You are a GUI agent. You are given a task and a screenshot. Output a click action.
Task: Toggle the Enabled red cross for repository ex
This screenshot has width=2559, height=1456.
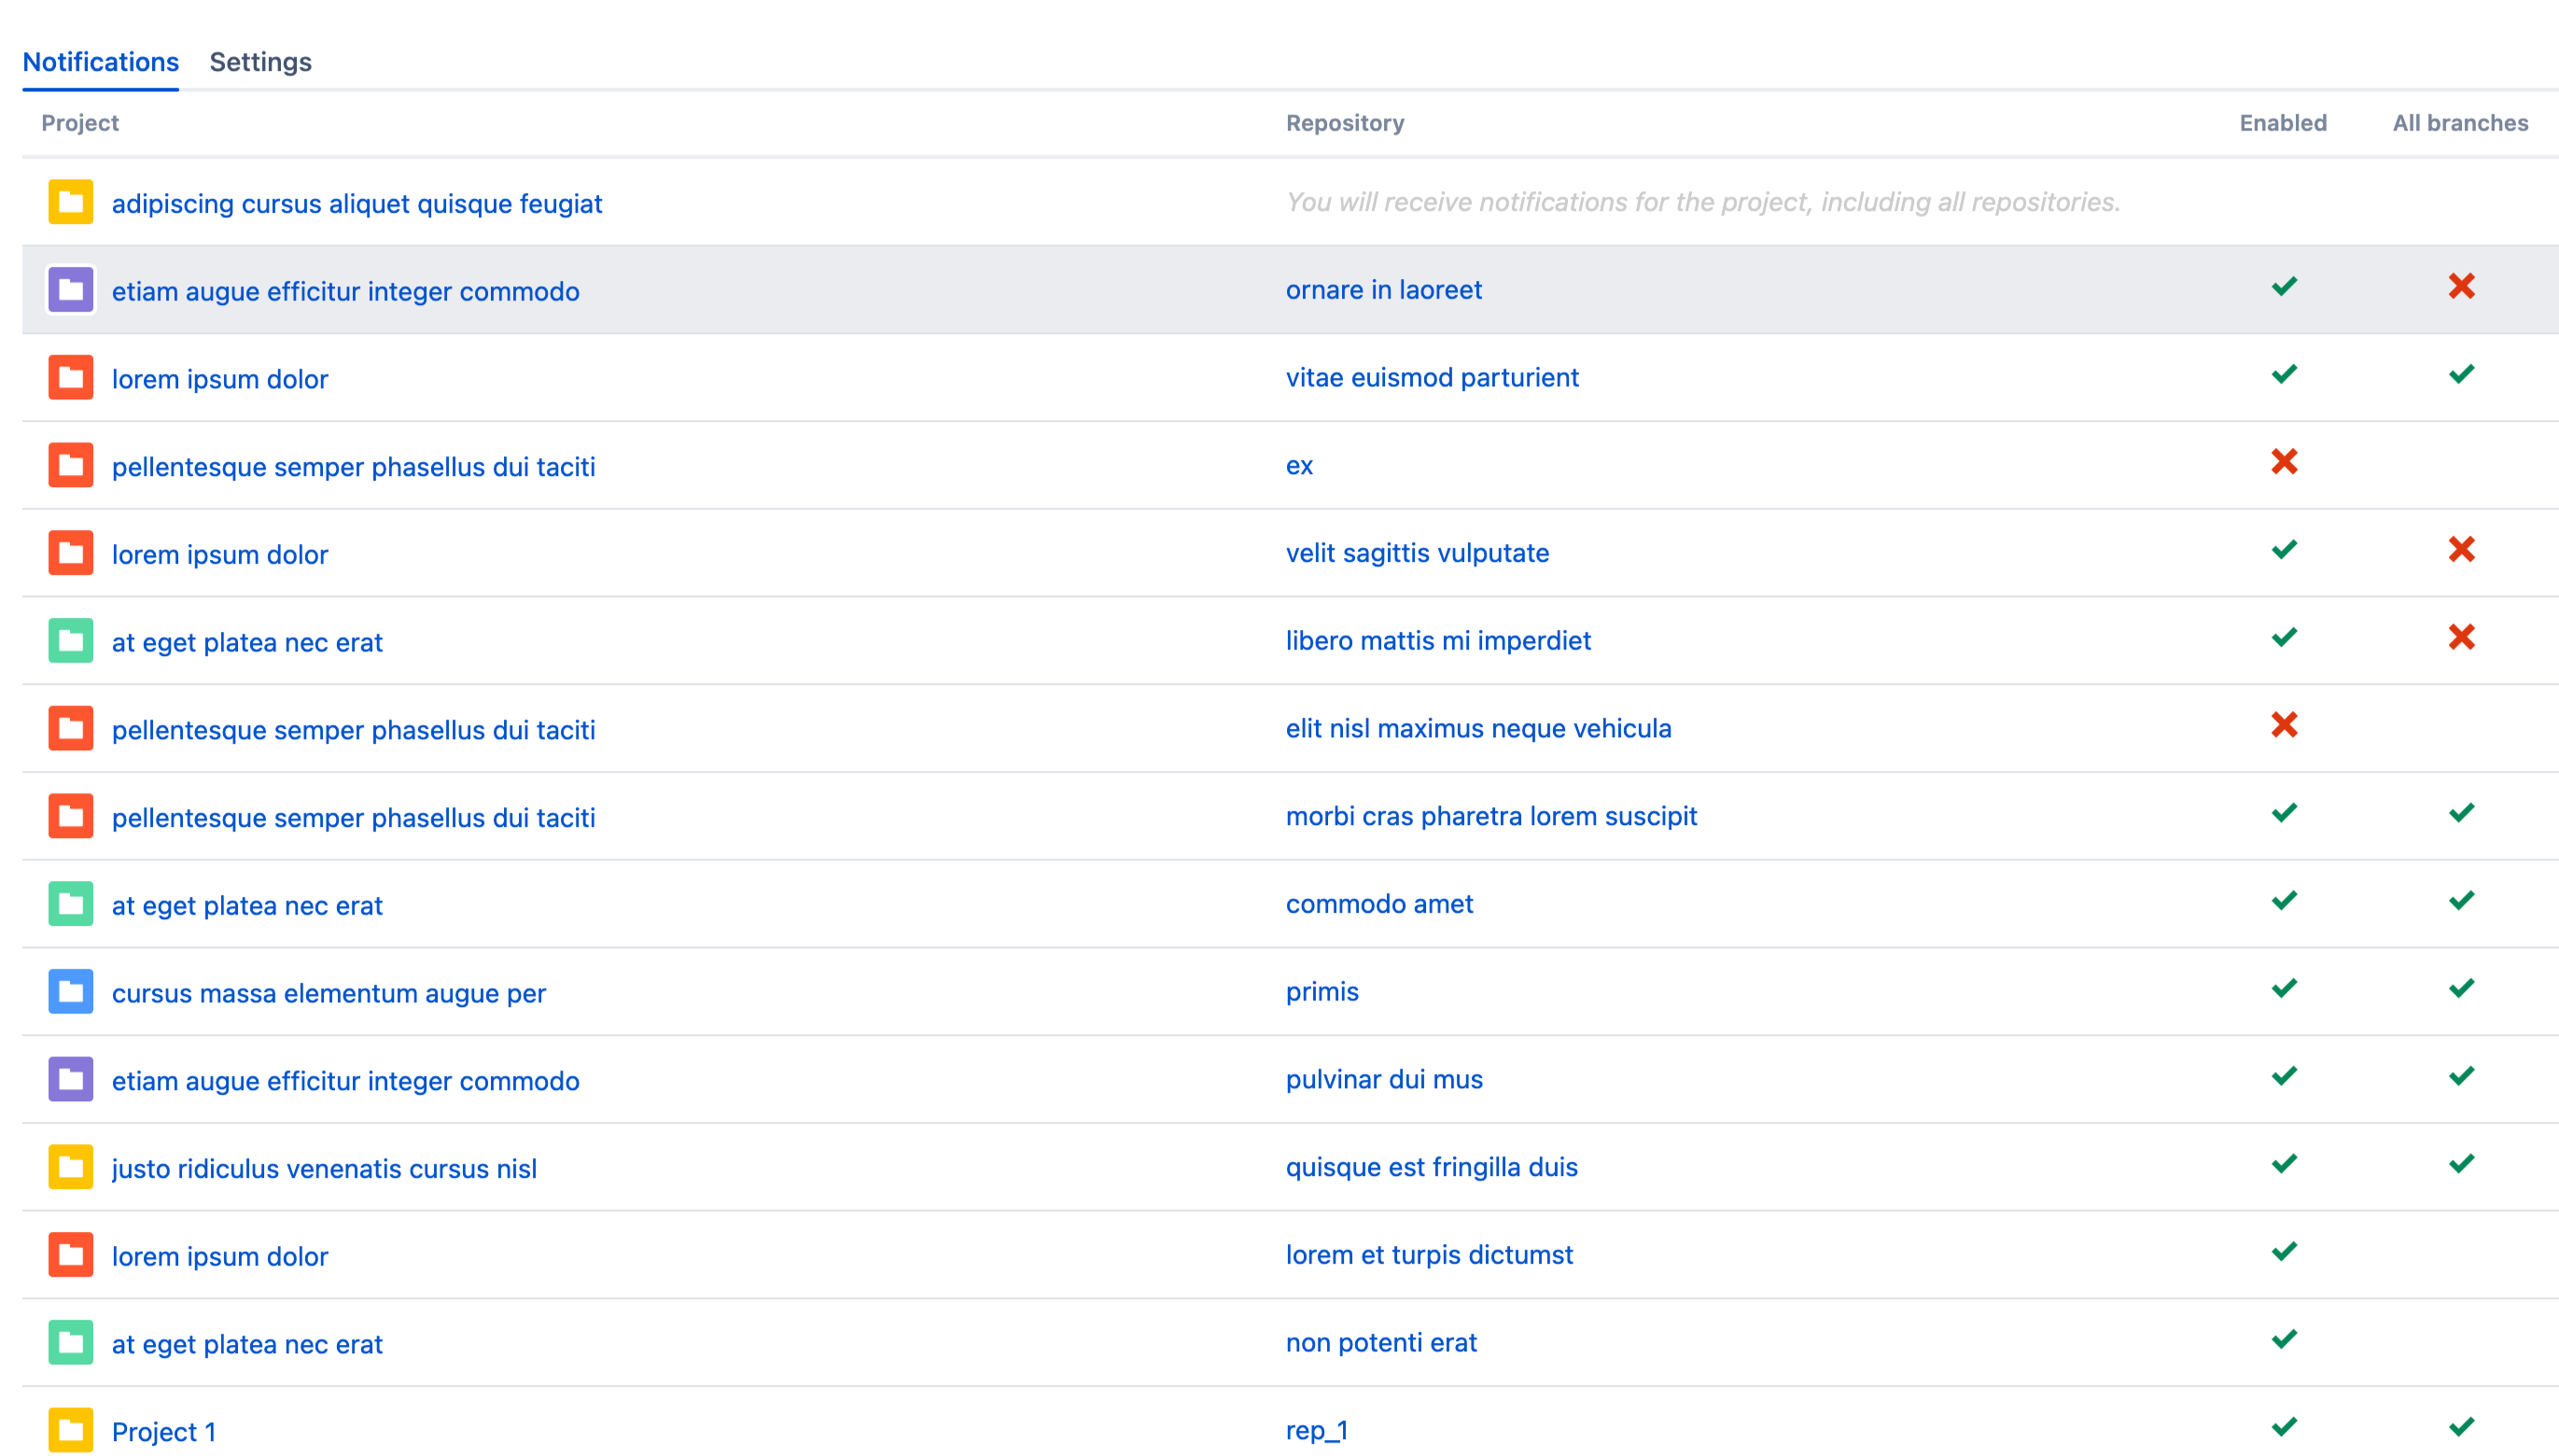point(2284,462)
